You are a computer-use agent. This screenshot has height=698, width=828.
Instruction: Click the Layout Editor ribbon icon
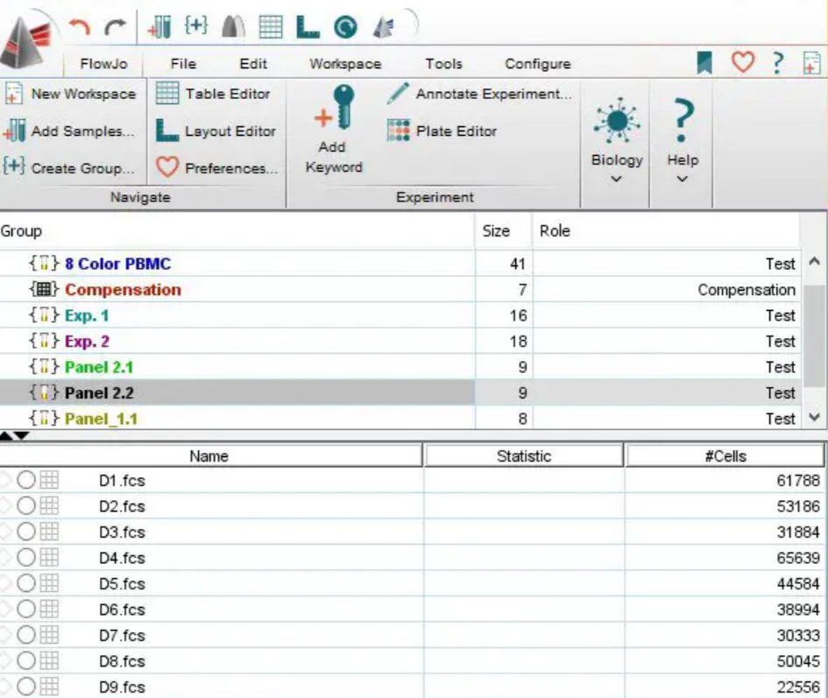pyautogui.click(x=167, y=130)
